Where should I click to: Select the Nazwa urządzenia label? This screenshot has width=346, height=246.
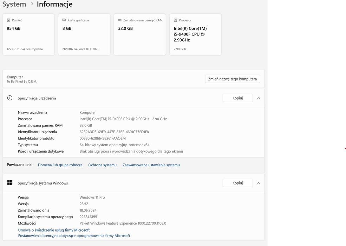pyautogui.click(x=32, y=112)
